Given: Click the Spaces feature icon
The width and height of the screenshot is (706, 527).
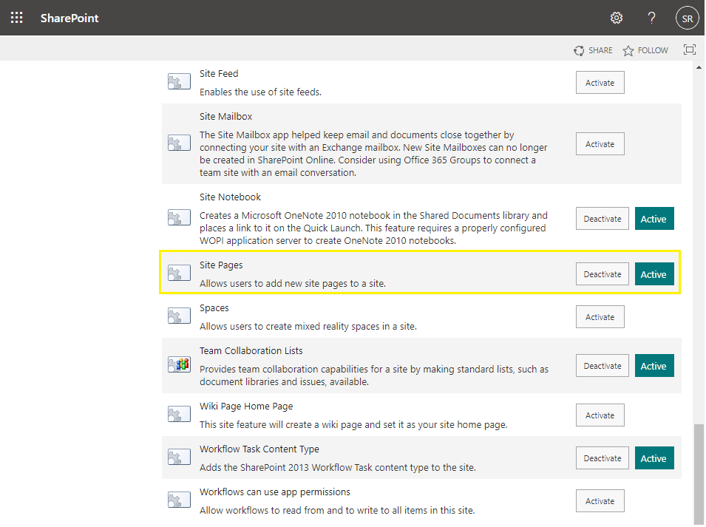Looking at the screenshot, I should pos(178,316).
